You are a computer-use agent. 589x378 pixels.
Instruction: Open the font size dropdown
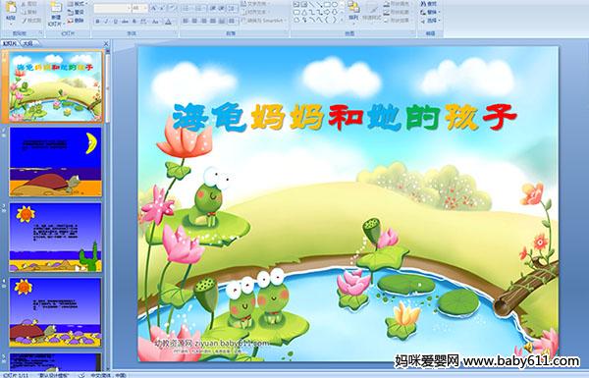tap(139, 8)
